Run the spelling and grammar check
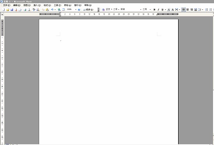214x145 pixels. click(34, 10)
